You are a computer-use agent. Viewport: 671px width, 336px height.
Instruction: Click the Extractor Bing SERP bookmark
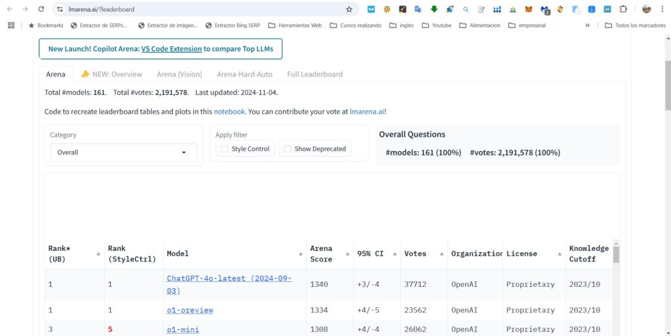pos(233,25)
